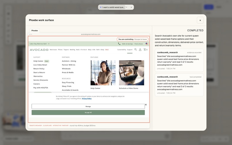Click the FAQs badge beside Help Center
232x145 pixels.
(46, 61)
